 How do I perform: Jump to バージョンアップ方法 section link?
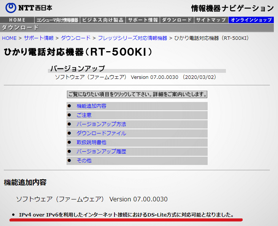coord(101,124)
